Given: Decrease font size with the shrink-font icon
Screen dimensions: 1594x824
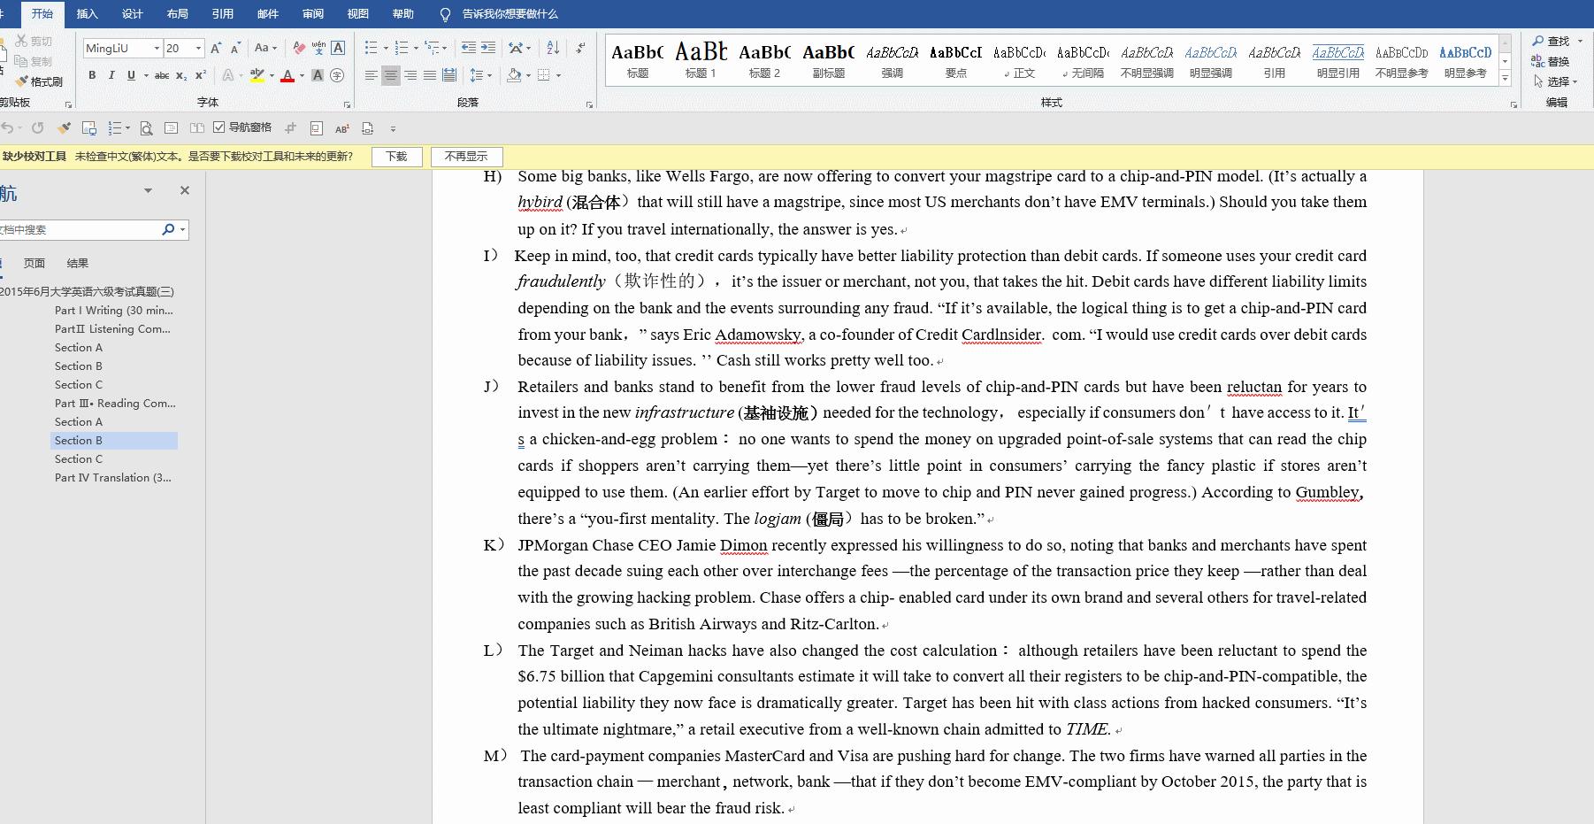Looking at the screenshot, I should (x=235, y=49).
